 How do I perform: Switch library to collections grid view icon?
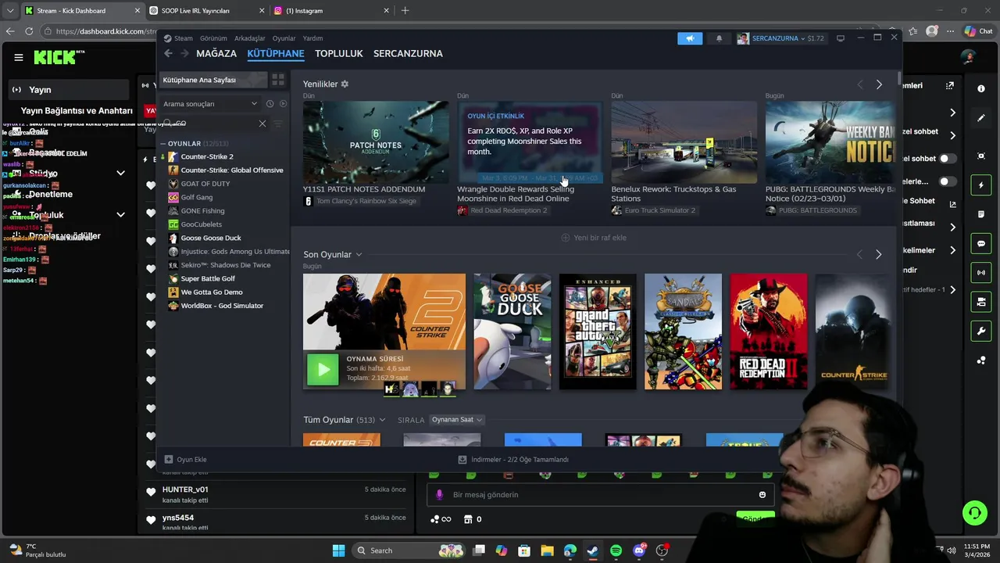tap(277, 80)
